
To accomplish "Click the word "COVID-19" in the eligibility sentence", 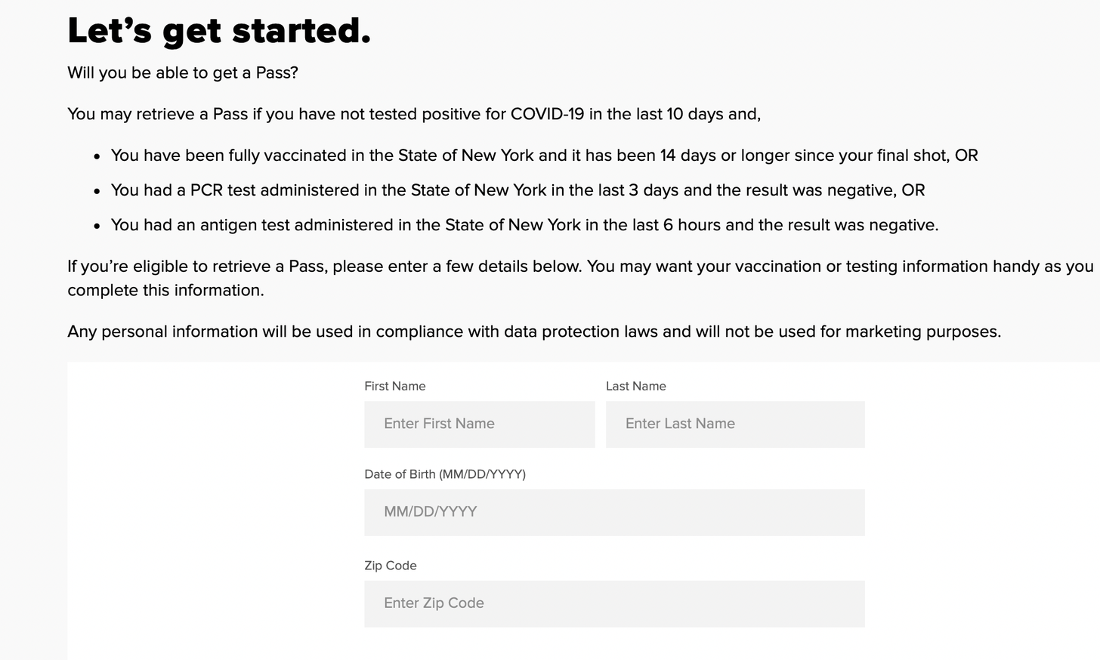I will (547, 114).
